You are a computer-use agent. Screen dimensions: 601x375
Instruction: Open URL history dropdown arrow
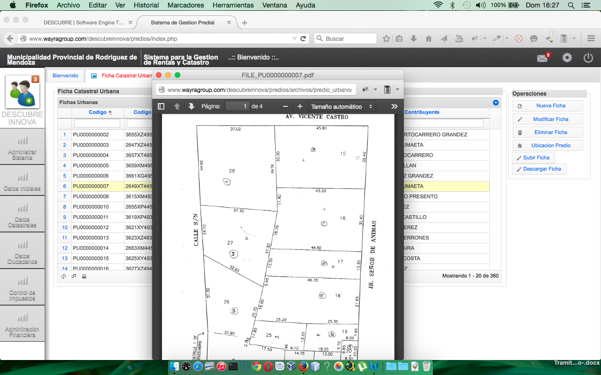pyautogui.click(x=294, y=39)
